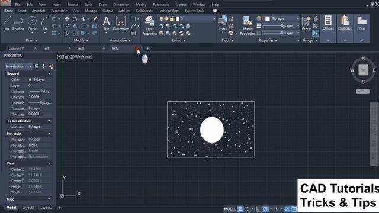Switch to the Test1 drawing tab
Image resolution: width=379 pixels, height=213 pixels.
point(81,49)
